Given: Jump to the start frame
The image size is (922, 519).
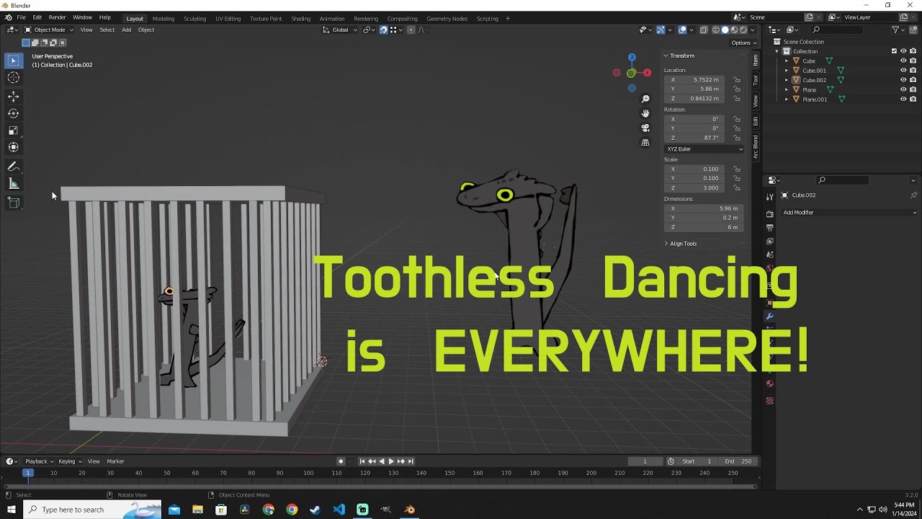Looking at the screenshot, I should click(362, 461).
